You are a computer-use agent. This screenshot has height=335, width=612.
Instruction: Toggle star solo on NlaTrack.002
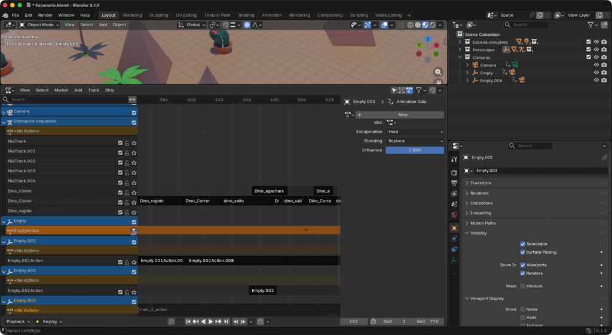(x=134, y=162)
